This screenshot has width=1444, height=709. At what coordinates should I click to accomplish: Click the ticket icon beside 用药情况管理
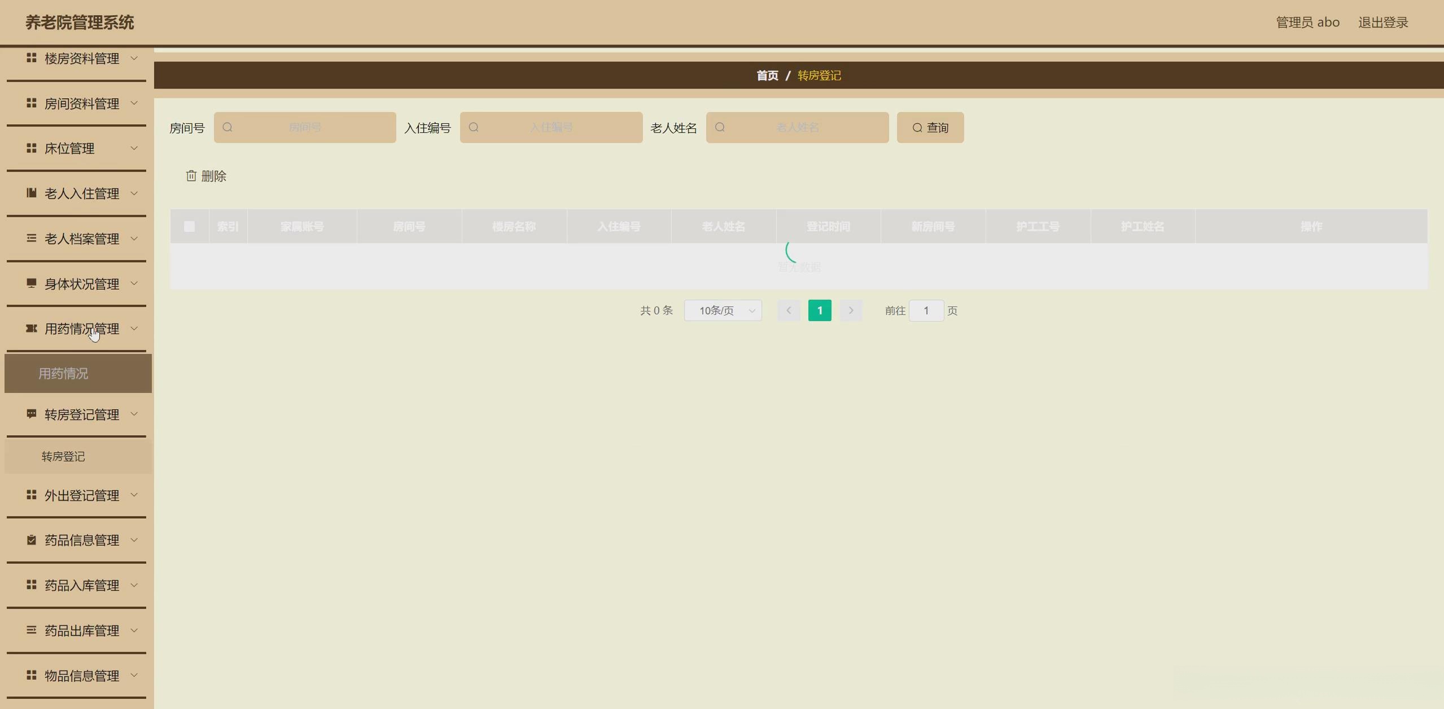point(32,329)
